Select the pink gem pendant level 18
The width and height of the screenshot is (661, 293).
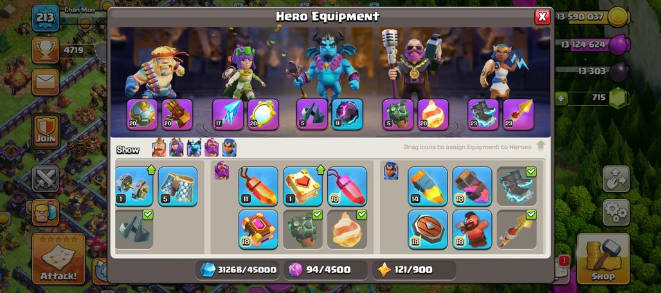(x=347, y=186)
